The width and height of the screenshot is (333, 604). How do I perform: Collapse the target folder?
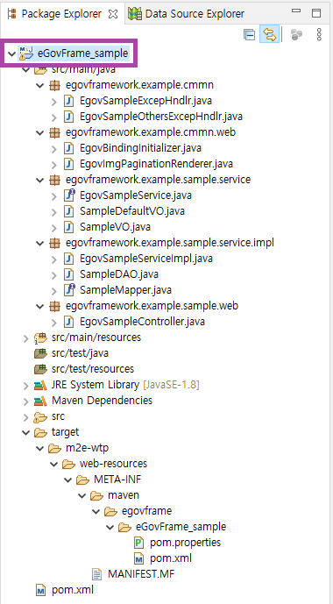tap(25, 432)
